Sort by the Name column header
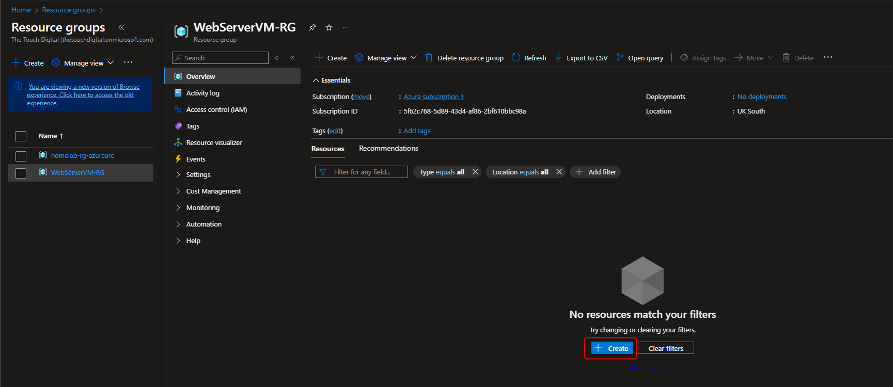 (51, 136)
